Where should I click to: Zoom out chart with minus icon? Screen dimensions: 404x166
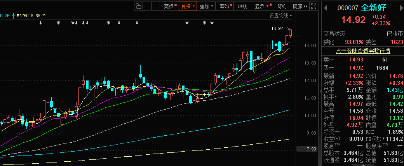(156, 6)
